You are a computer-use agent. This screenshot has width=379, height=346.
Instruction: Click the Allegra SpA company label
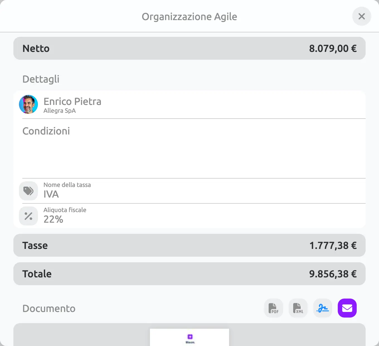pos(60,110)
